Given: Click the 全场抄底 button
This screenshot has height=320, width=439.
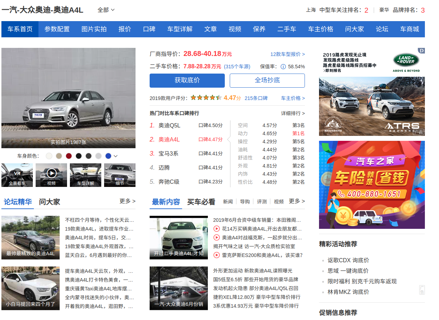Looking at the screenshot, I should 267,80.
